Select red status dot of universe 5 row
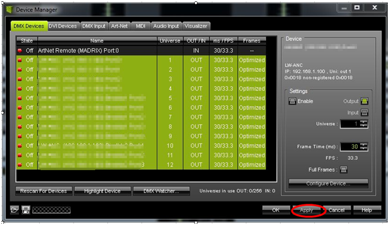The width and height of the screenshot is (389, 225). 20,98
